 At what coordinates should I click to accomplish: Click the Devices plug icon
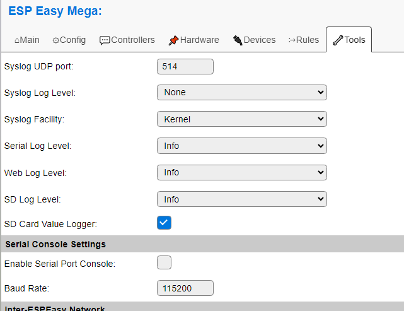tap(238, 40)
